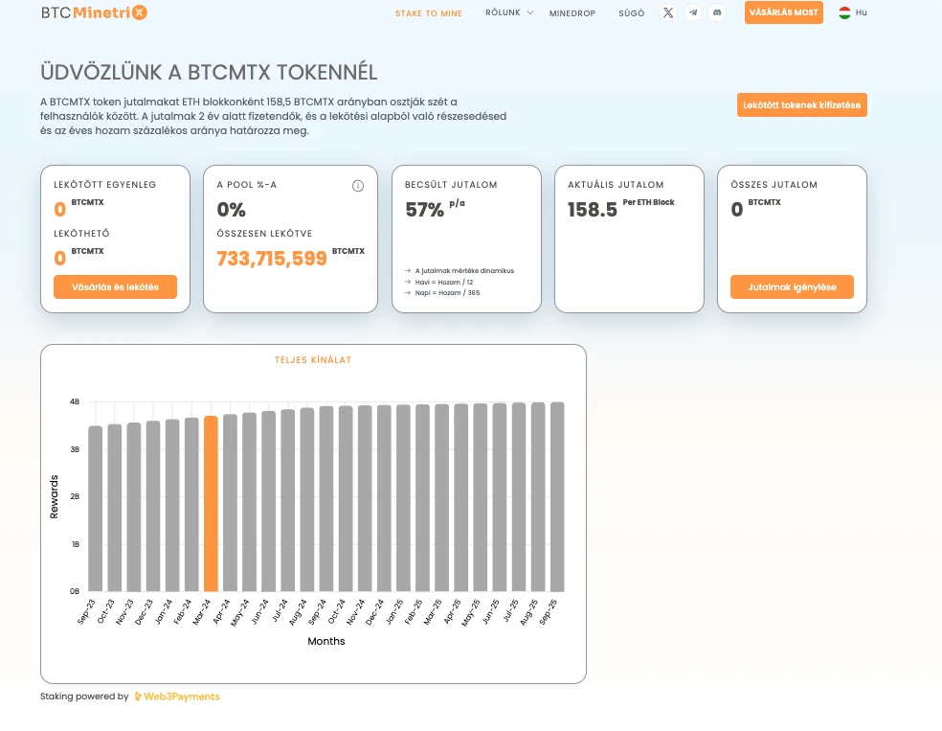Screen dimensions: 942x731
Task: Click the Per ETH Block label
Action: click(649, 202)
